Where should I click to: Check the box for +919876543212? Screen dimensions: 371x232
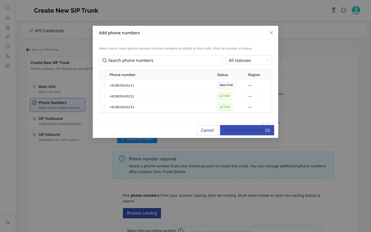click(103, 96)
